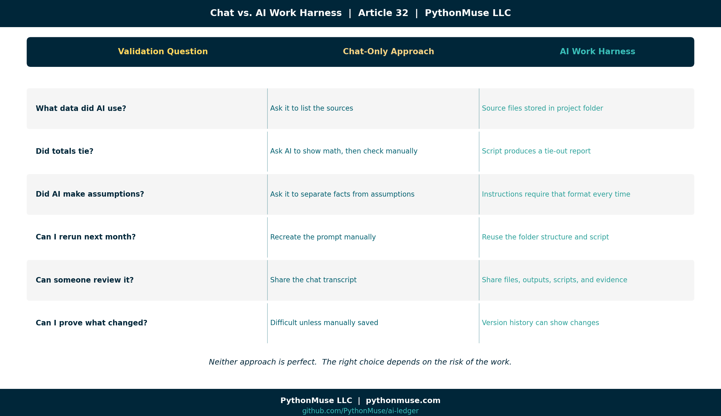Click 'Did AI make assumptions?' question
Image resolution: width=721 pixels, height=416 pixels.
pyautogui.click(x=90, y=194)
